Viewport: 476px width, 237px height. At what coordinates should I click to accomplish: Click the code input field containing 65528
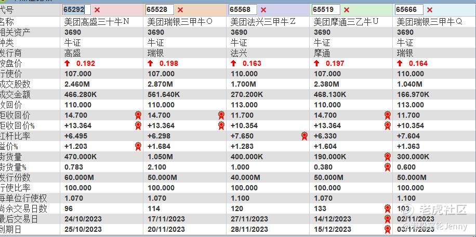pos(160,10)
